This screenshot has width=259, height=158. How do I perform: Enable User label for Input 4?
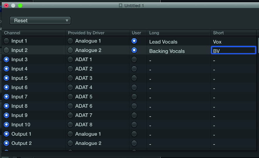pos(134,69)
